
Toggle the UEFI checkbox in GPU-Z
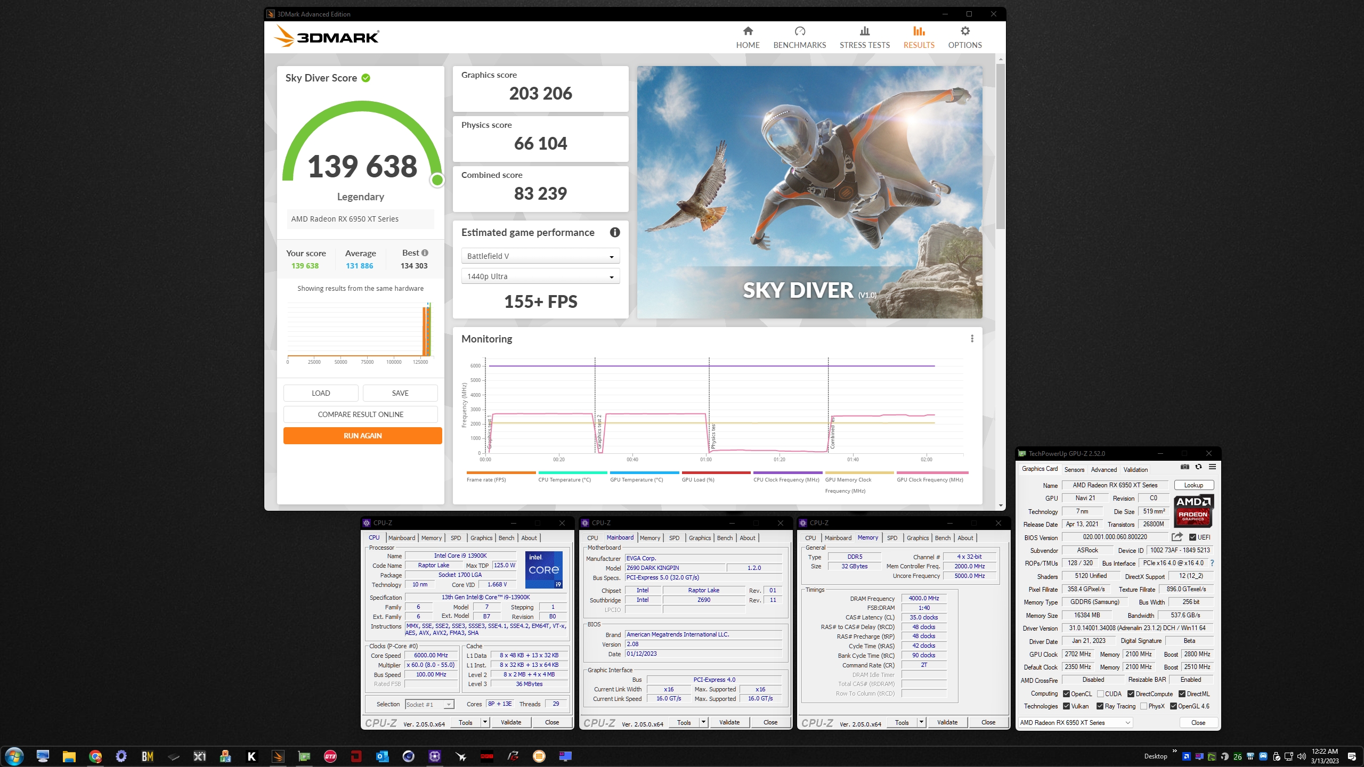tap(1192, 537)
